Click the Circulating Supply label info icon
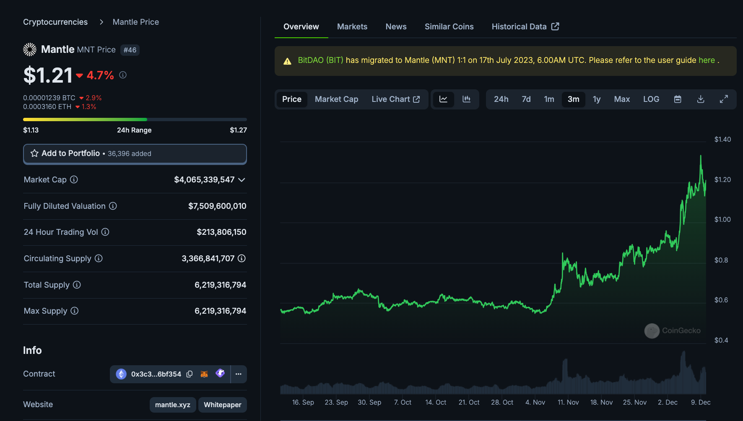Image resolution: width=743 pixels, height=421 pixels. pyautogui.click(x=99, y=258)
